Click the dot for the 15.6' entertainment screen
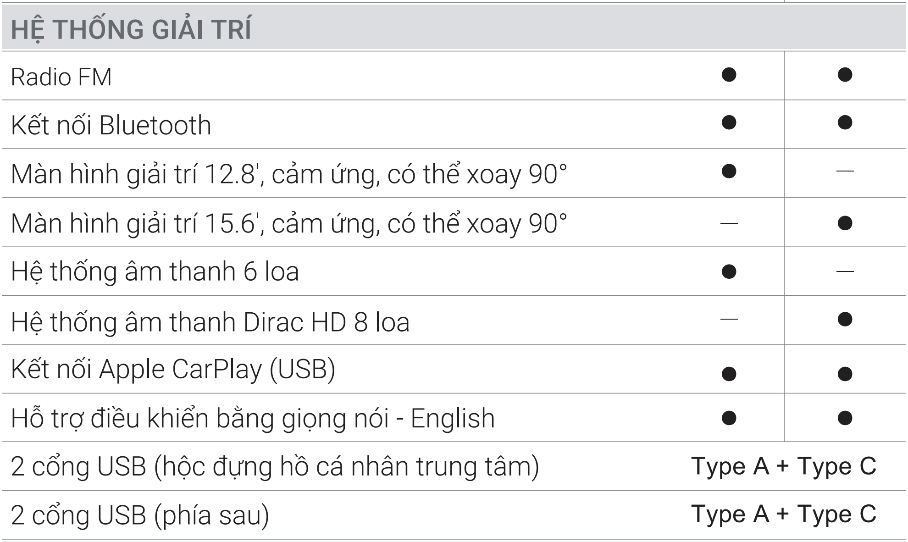This screenshot has height=542, width=908. [x=844, y=223]
